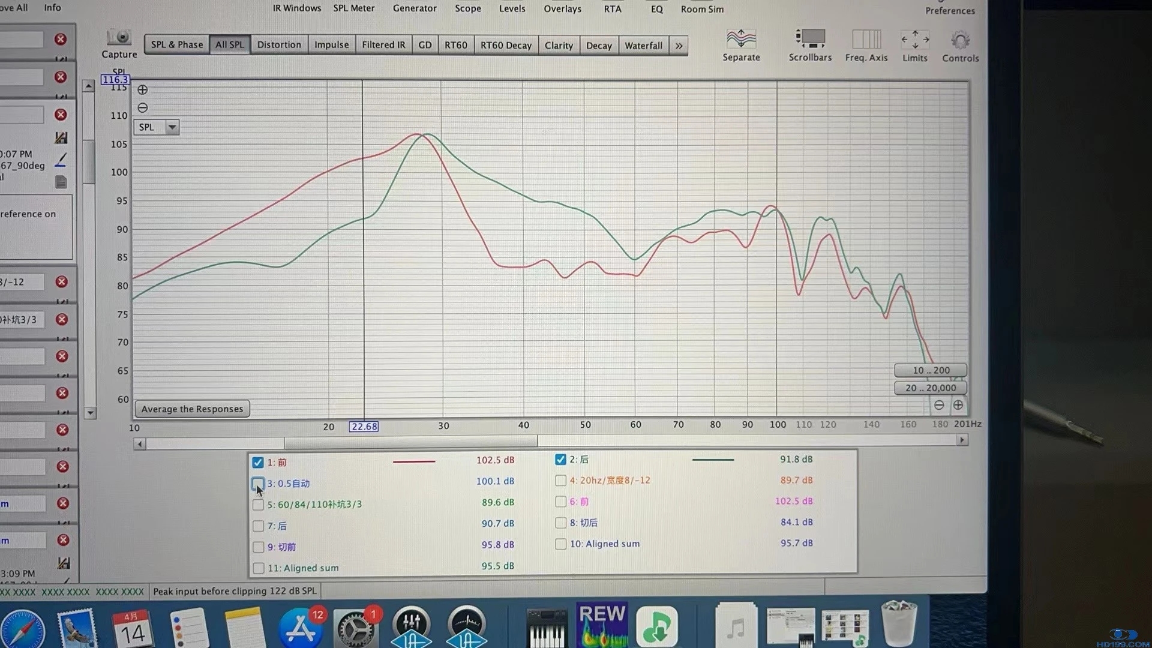
Task: Switch to the Distortion tab
Action: pos(279,44)
